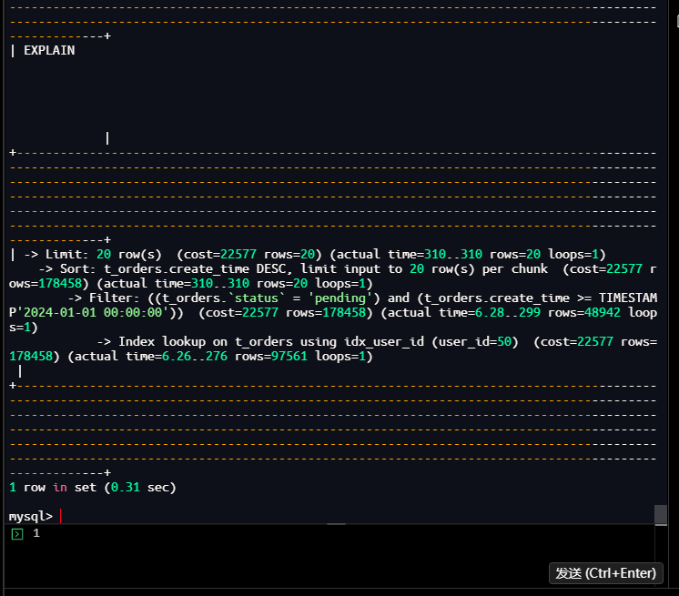Image resolution: width=679 pixels, height=596 pixels.
Task: Click the panel resize handle above input
Action: click(x=336, y=524)
